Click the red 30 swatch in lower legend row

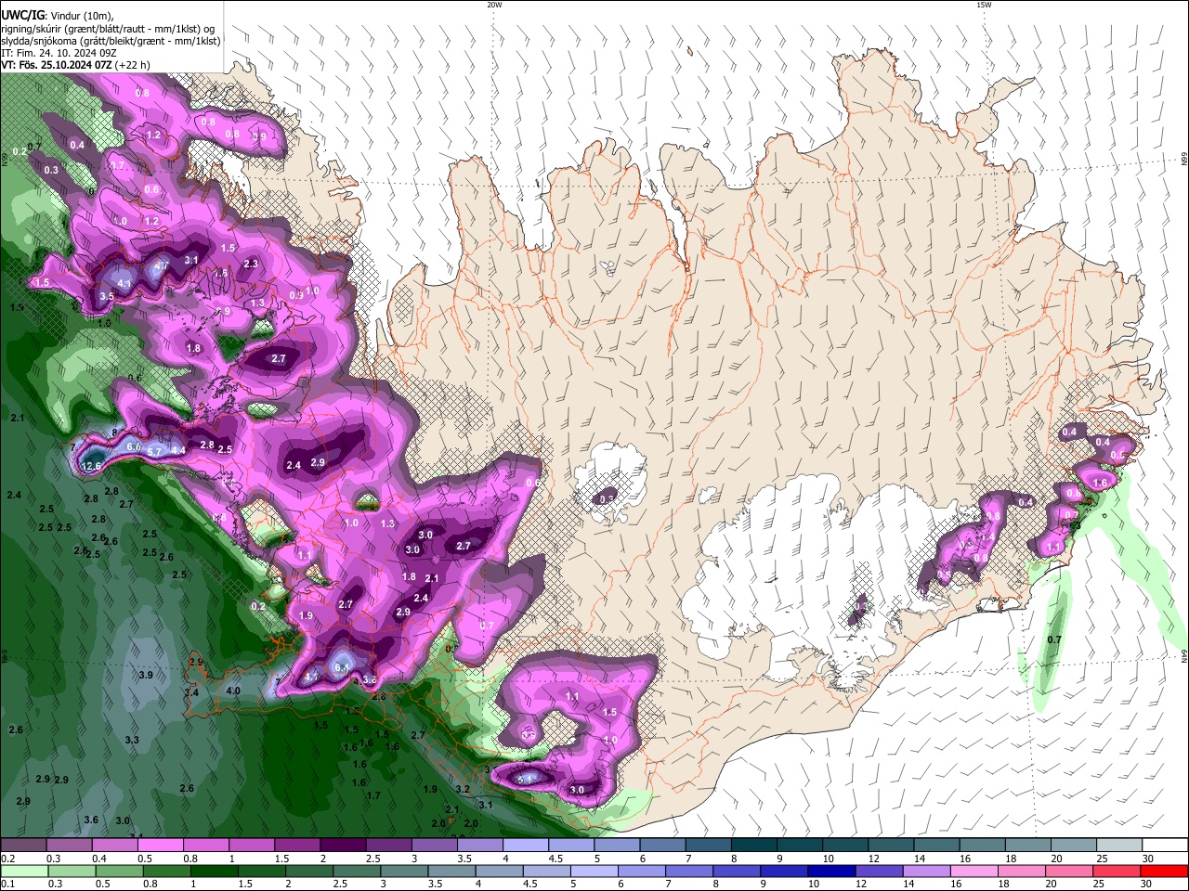tap(1164, 871)
